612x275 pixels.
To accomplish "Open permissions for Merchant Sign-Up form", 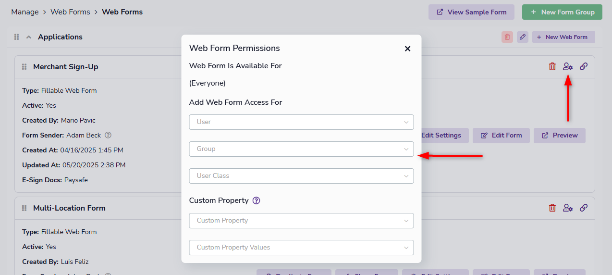I will coord(568,67).
